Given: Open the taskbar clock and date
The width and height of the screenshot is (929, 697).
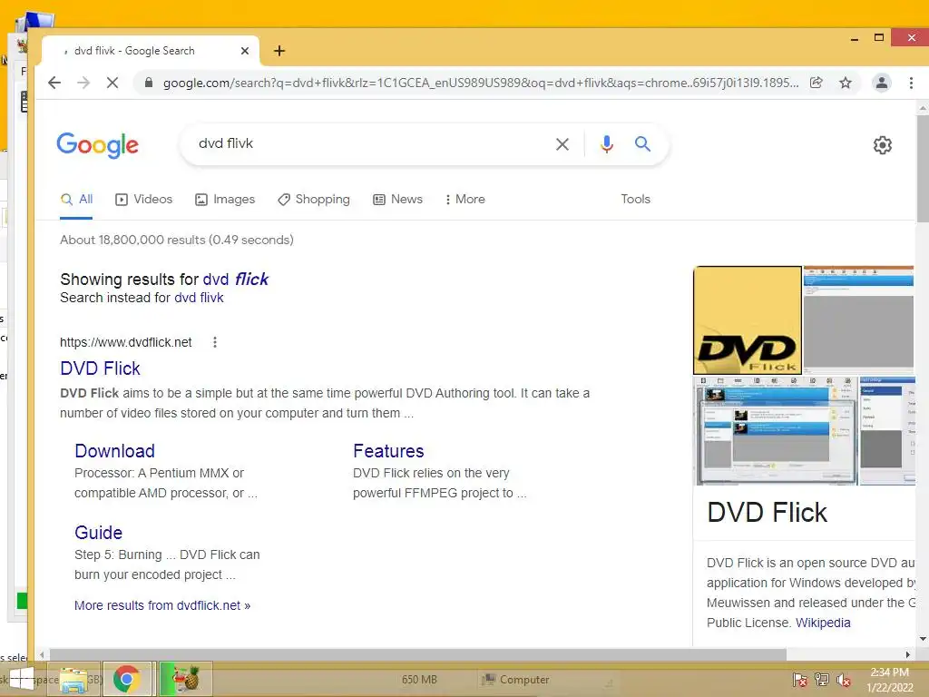Looking at the screenshot, I should (x=889, y=680).
